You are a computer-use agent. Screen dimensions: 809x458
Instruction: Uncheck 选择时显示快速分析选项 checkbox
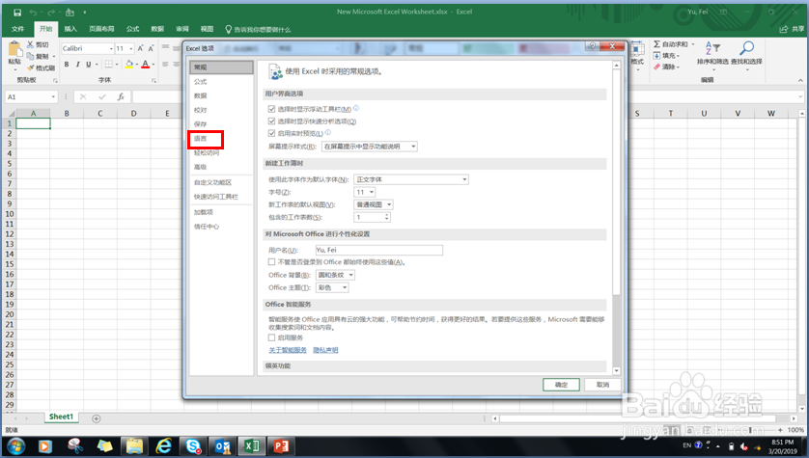(271, 121)
